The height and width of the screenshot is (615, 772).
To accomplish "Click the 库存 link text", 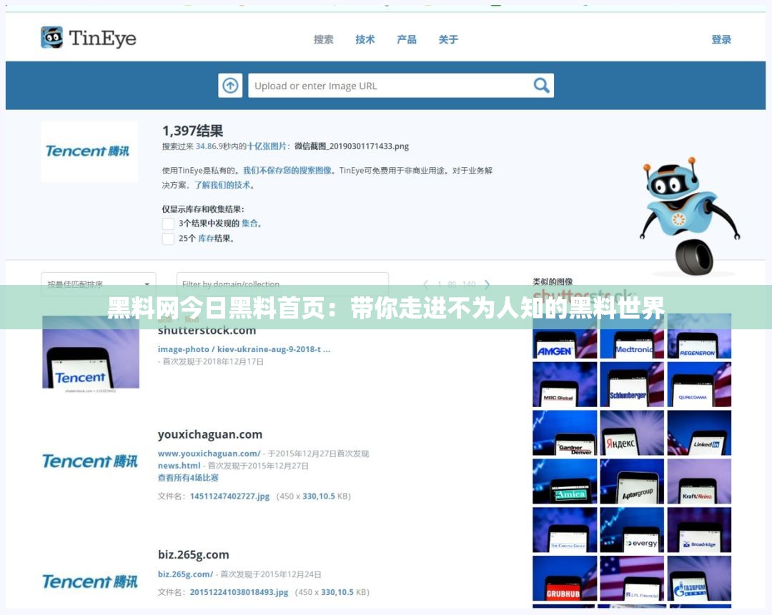I will [206, 239].
